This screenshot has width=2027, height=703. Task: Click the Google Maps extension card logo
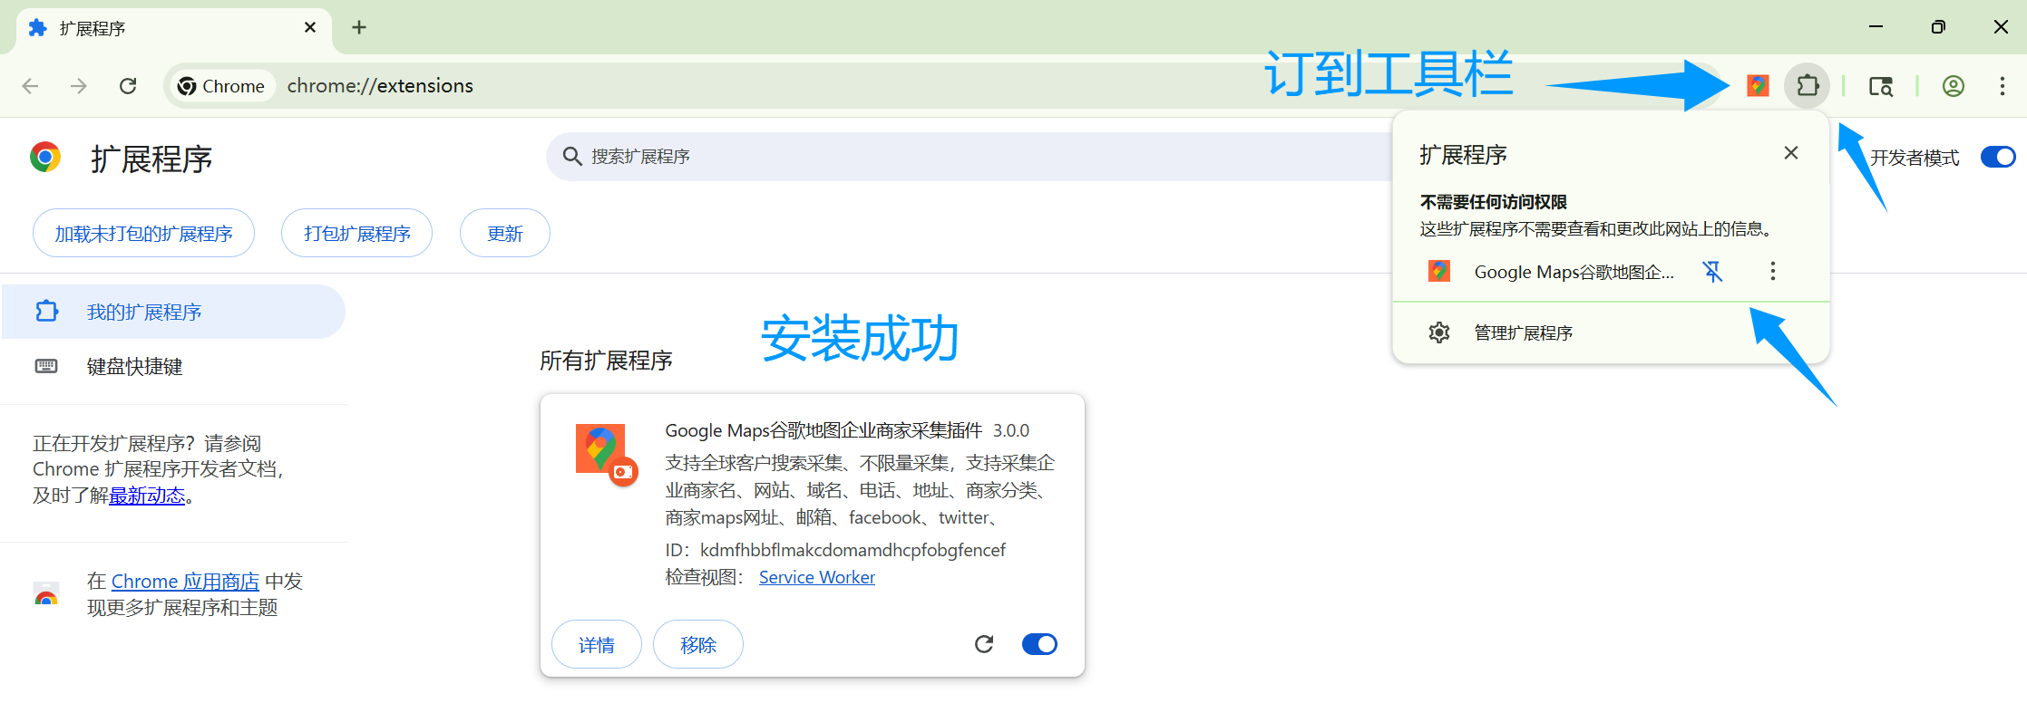coord(606,453)
